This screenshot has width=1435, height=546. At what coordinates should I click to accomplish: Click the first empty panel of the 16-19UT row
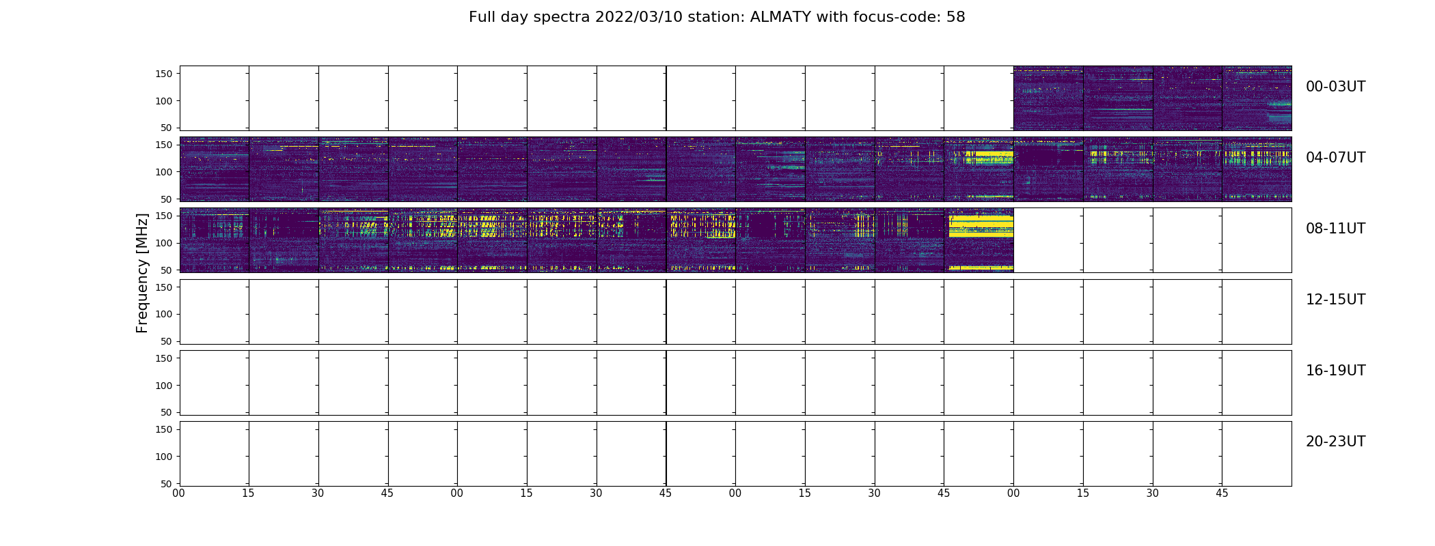tap(215, 383)
